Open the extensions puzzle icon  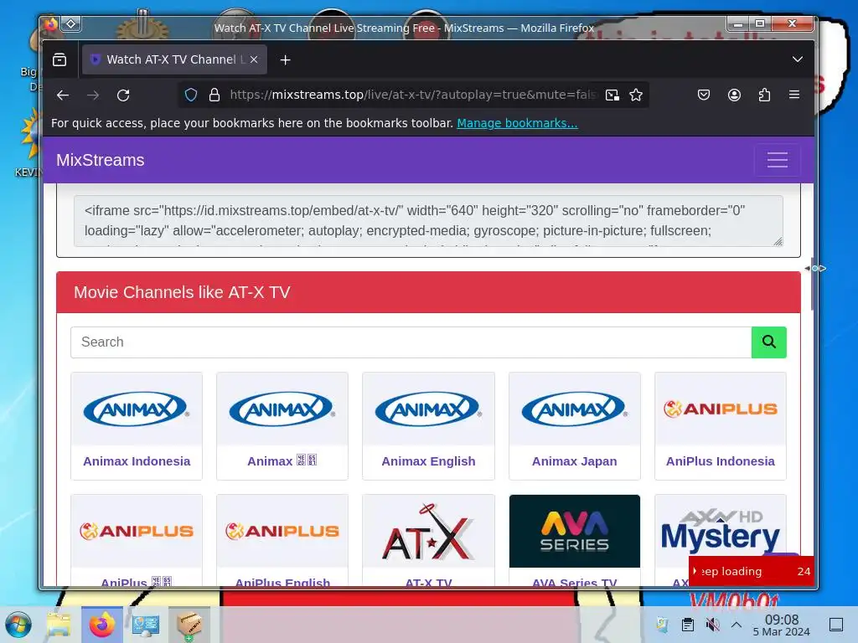764,95
